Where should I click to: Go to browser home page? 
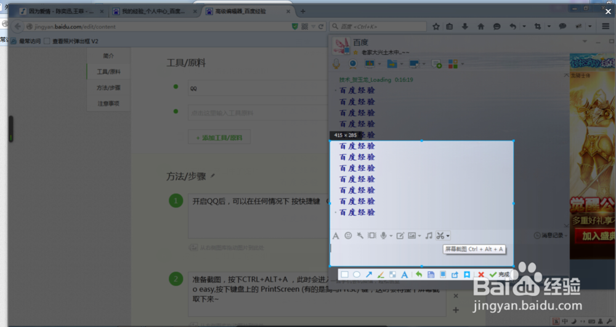[481, 26]
